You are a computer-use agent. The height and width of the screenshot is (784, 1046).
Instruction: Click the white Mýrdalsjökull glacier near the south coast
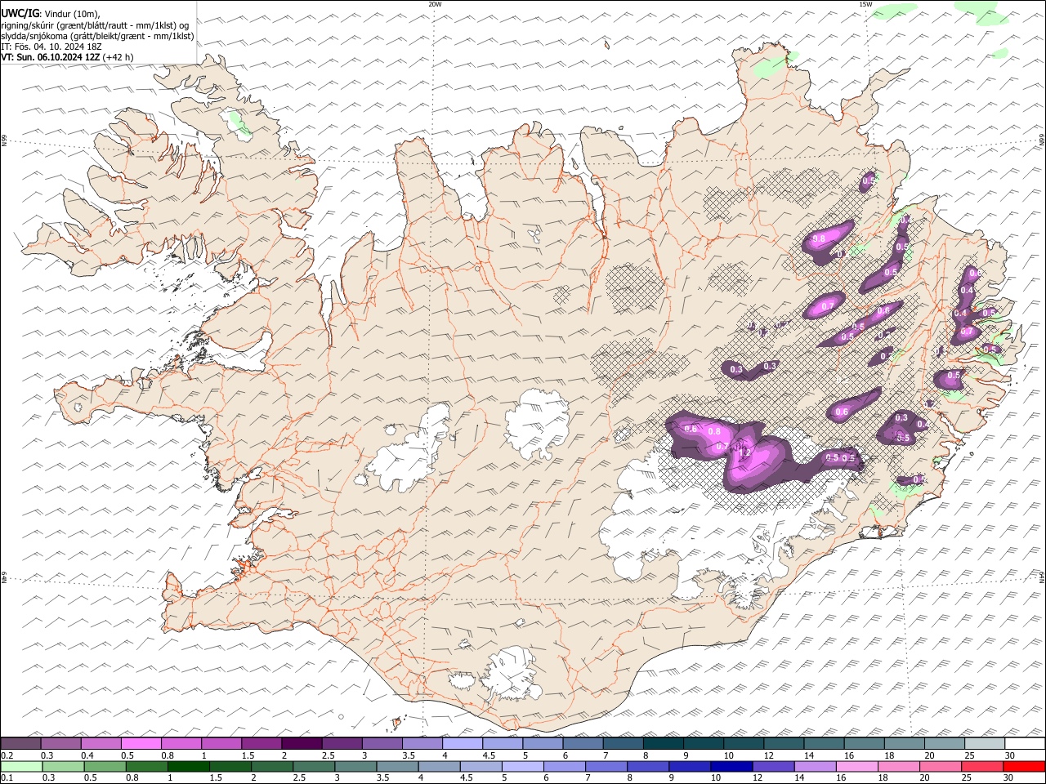point(512,672)
